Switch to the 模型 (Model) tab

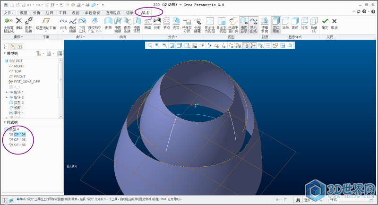click(23, 13)
